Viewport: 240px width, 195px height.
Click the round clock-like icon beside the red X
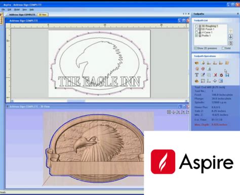(x=221, y=75)
